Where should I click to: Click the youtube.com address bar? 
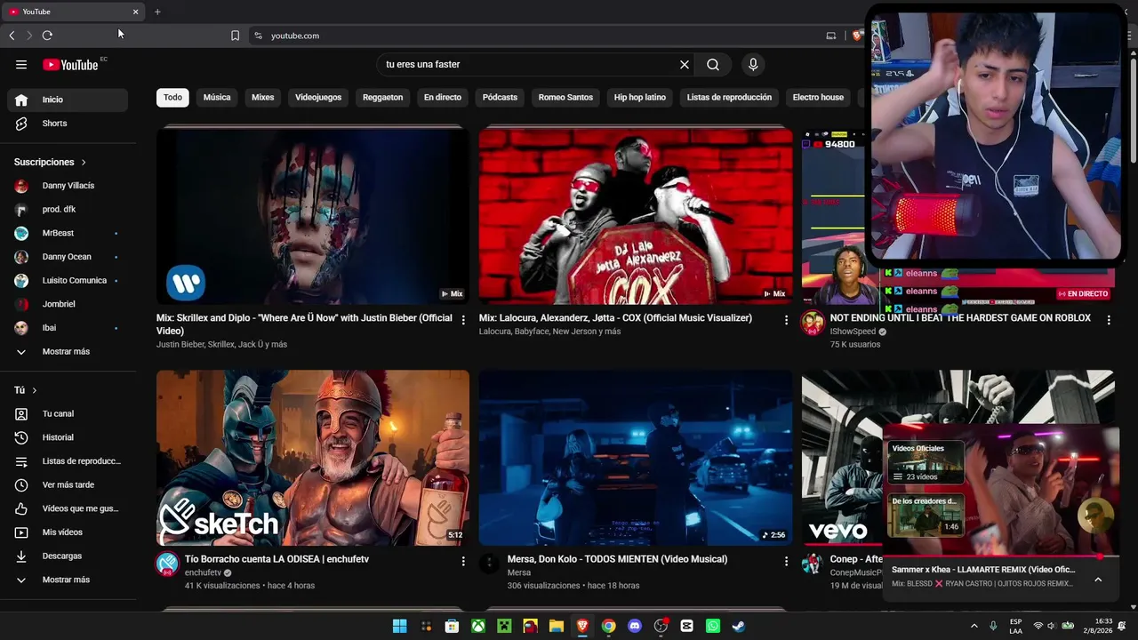point(533,36)
